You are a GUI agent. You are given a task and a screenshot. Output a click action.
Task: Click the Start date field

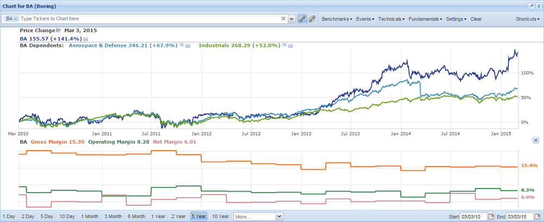(473, 217)
